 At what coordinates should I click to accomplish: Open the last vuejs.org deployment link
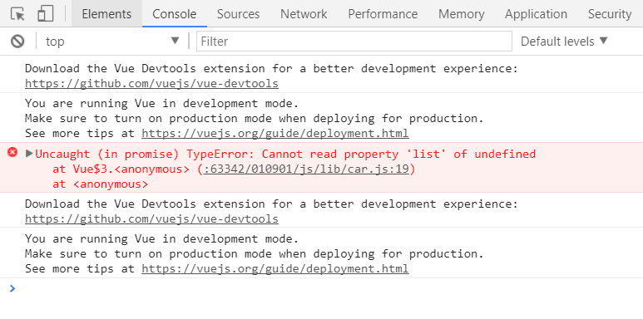click(275, 269)
